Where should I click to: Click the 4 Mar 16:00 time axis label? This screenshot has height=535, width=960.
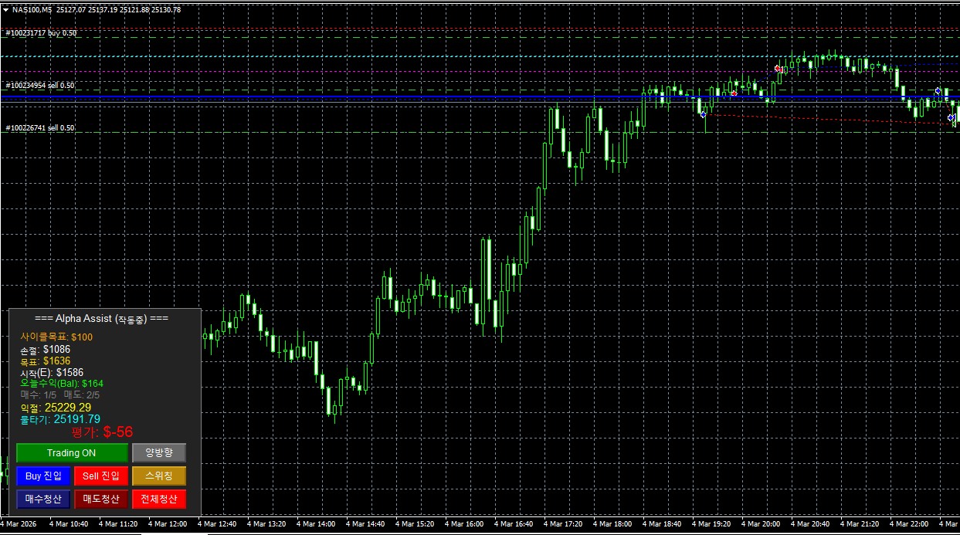tap(463, 524)
